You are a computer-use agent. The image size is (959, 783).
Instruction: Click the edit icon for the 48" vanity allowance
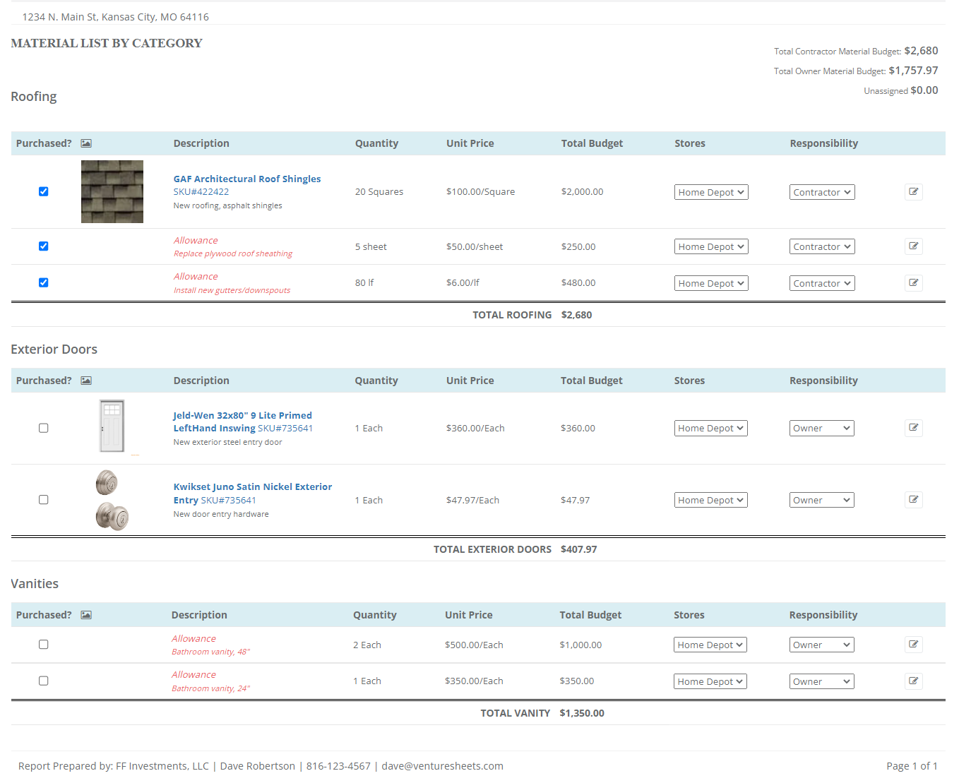(x=913, y=644)
